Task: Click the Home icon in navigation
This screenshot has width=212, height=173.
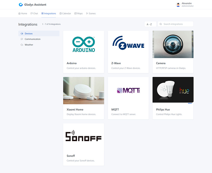Action: pos(19,14)
